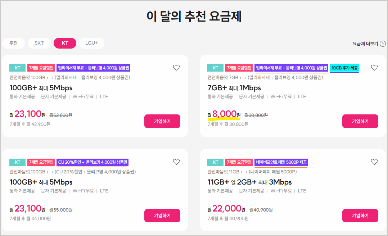Sign up for the 8,000원 plan

click(360, 121)
